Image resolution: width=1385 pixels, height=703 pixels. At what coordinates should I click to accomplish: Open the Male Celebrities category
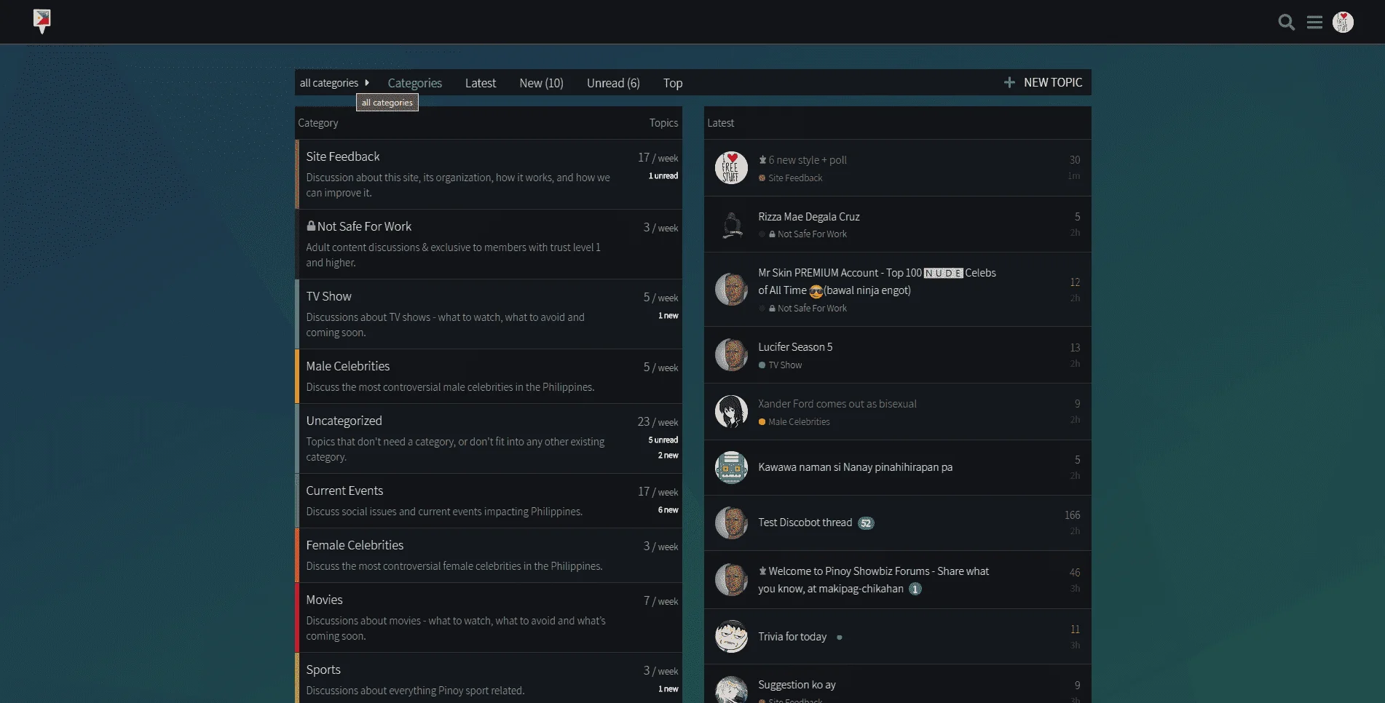348,366
